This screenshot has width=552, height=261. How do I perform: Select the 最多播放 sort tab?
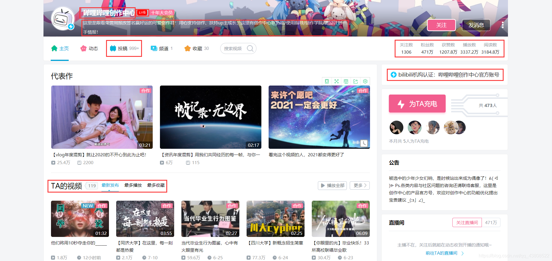tap(133, 185)
